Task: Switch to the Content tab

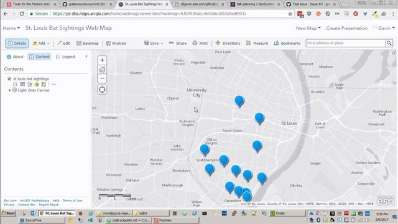Action: coord(39,57)
